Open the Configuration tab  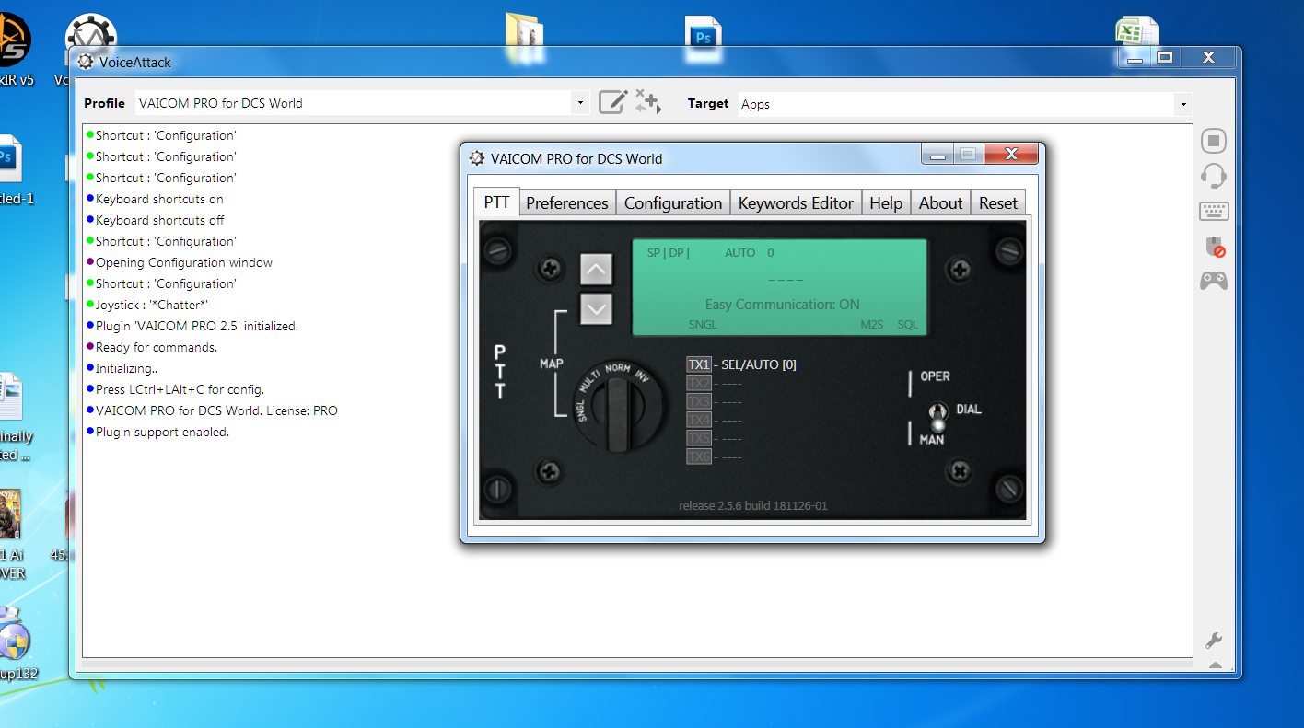(673, 203)
